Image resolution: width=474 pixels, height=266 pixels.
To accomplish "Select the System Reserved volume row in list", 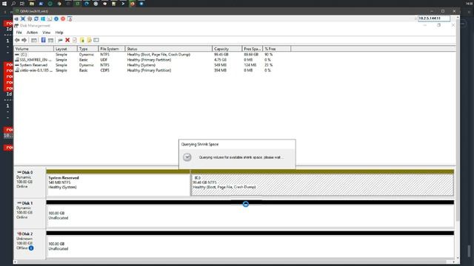I will (x=153, y=65).
